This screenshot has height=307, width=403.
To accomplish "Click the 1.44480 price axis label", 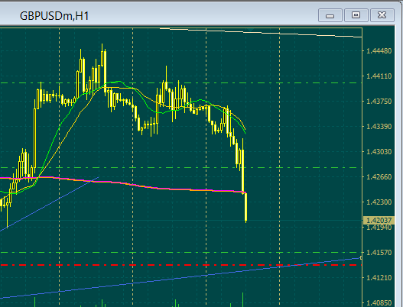I will click(x=379, y=51).
